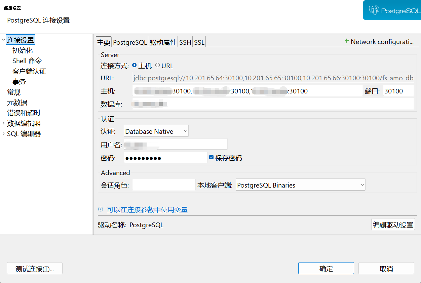Switch to the 驱动属性 tab
The width and height of the screenshot is (421, 283).
tap(163, 42)
